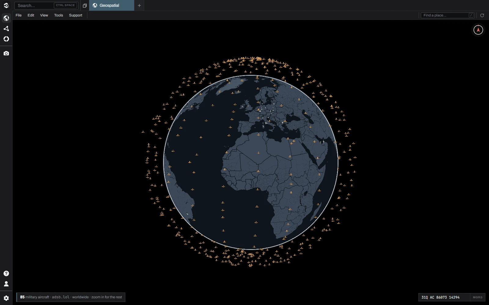Open the circular sync sidebar icon
This screenshot has height=305, width=489.
point(6,39)
